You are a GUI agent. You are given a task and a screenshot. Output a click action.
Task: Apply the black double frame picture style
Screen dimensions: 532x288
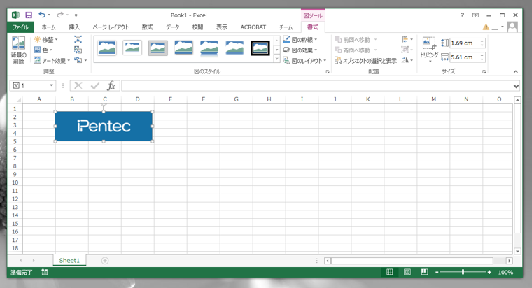click(260, 48)
